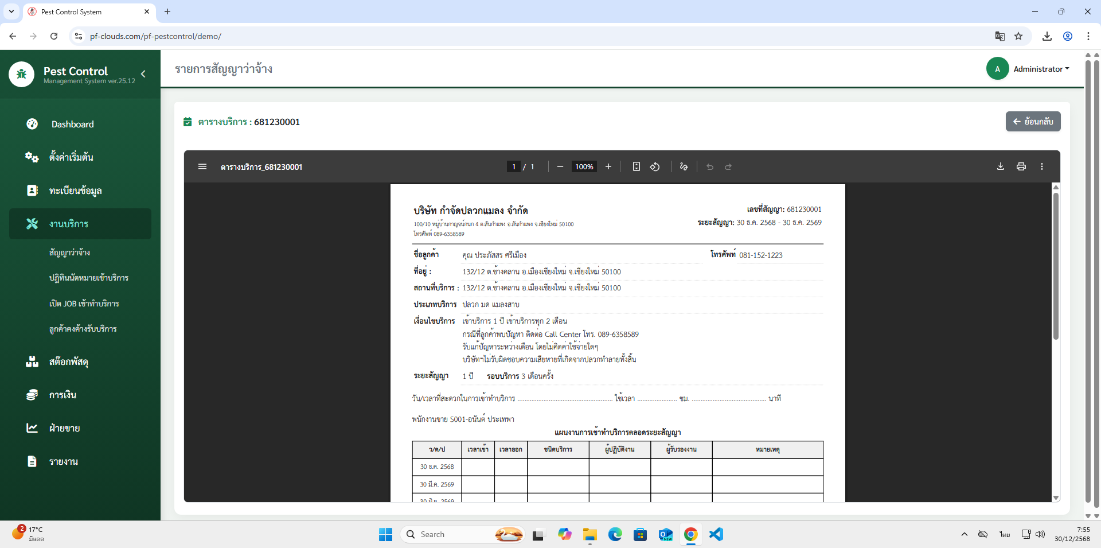Print the service schedule document
The image size is (1101, 548).
1021,167
